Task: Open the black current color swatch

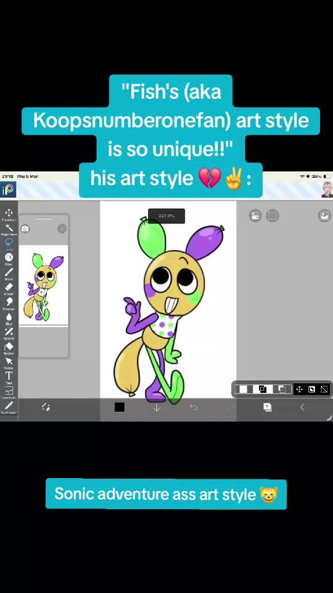Action: coord(120,407)
